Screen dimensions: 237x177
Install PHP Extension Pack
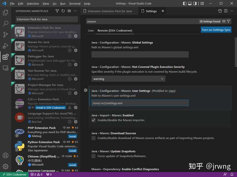click(x=72, y=136)
